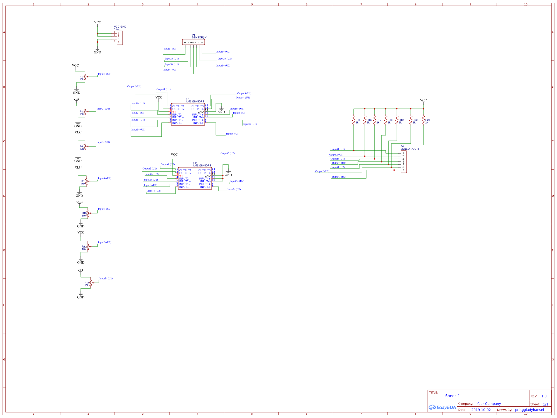This screenshot has height=418, width=557.
Task: Click the P1 SENSOR(IN) connector symbol
Action: pyautogui.click(x=194, y=41)
